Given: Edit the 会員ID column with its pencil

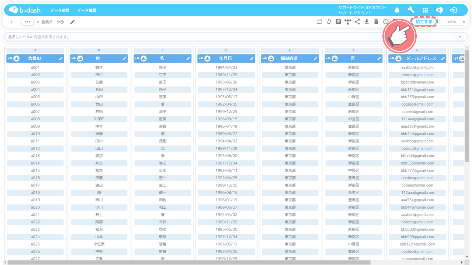Looking at the screenshot, I should coord(61,59).
